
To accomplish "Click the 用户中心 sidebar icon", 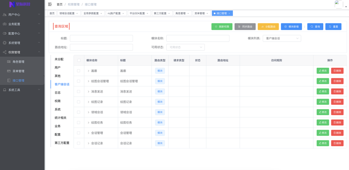I will (x=4, y=15).
